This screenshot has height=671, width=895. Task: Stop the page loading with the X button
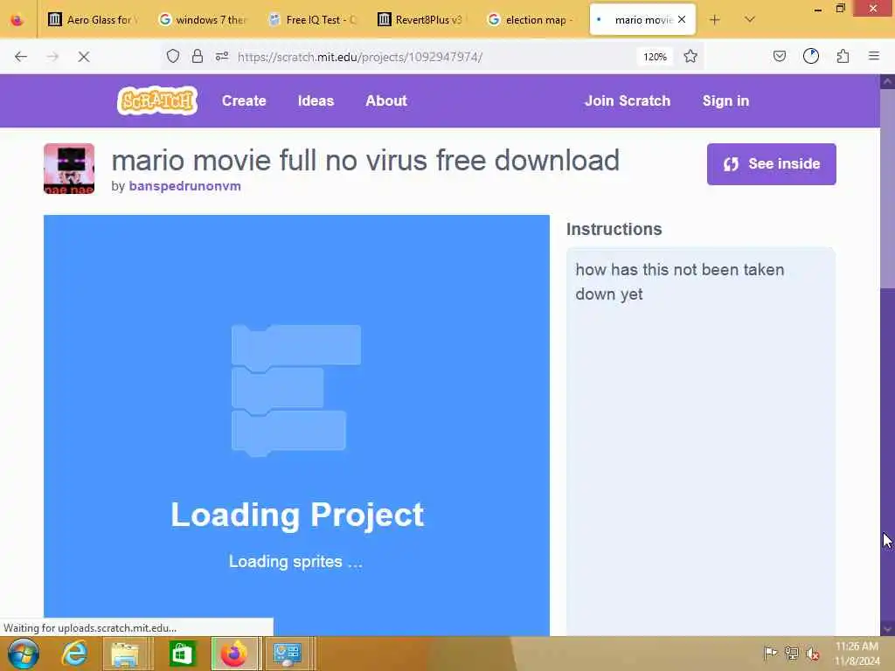(84, 57)
